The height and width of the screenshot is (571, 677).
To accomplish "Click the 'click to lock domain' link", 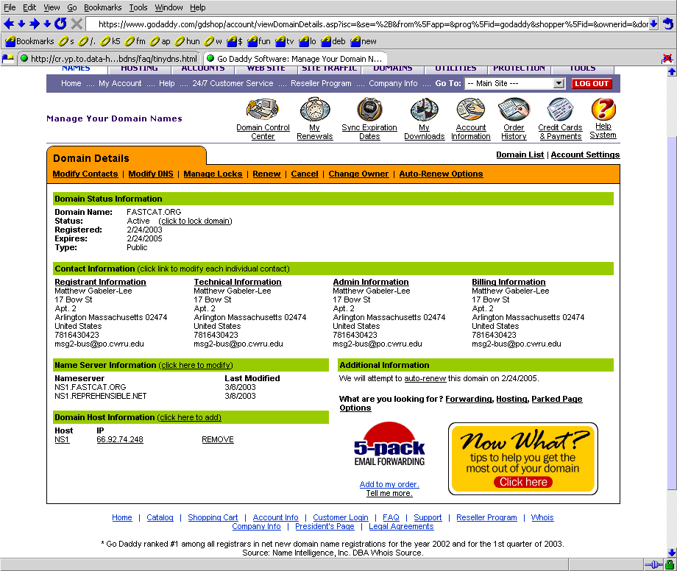I will coord(195,221).
